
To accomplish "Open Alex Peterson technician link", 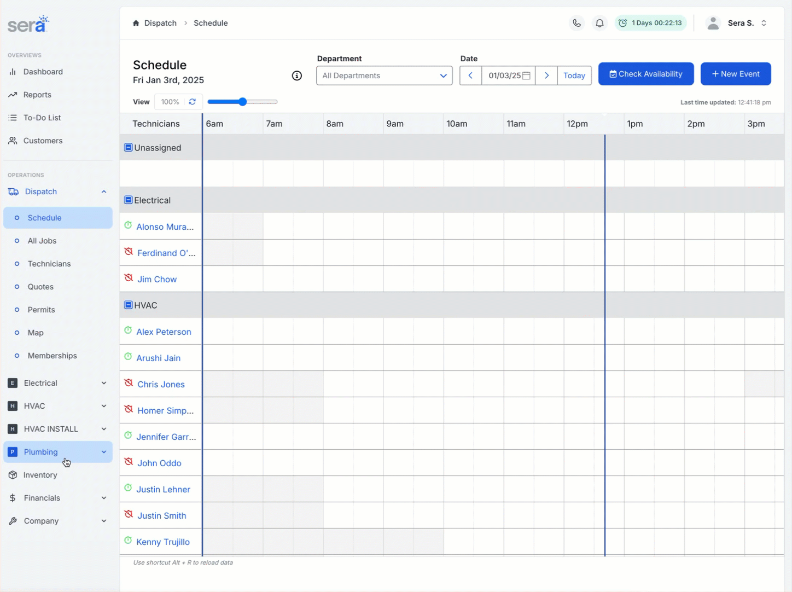I will click(x=164, y=332).
